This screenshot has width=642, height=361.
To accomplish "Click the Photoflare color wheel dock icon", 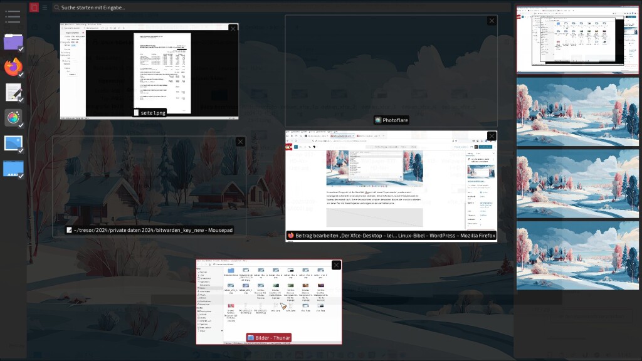I will tap(13, 118).
